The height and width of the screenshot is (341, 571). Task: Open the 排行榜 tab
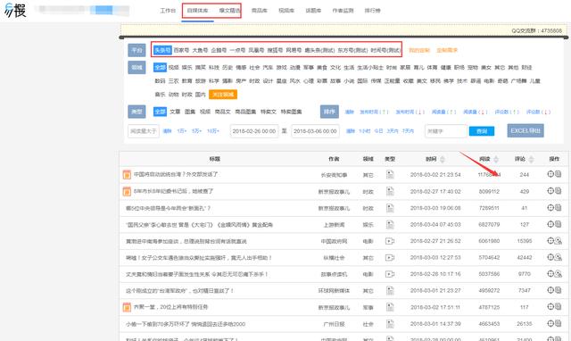click(373, 11)
